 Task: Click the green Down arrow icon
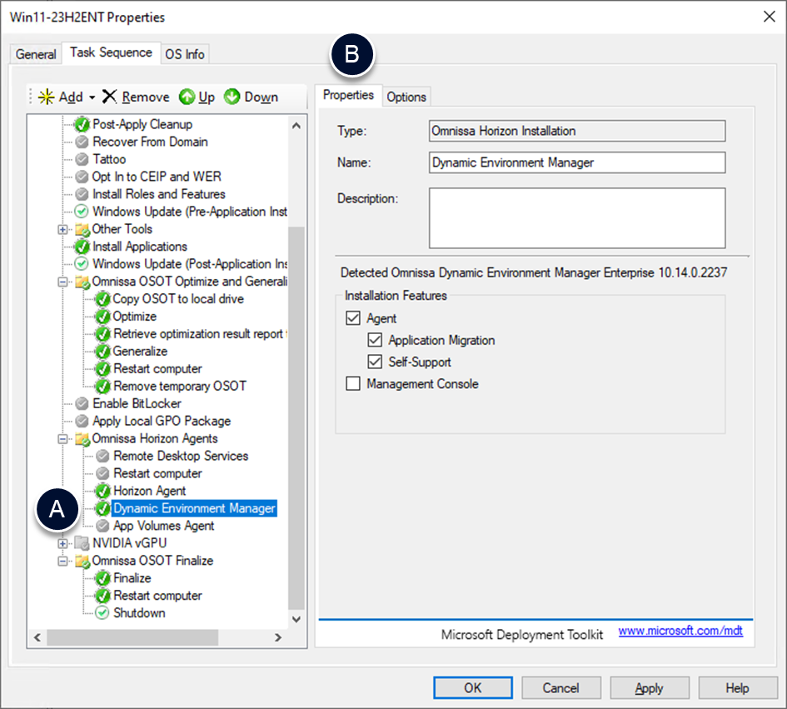[232, 97]
